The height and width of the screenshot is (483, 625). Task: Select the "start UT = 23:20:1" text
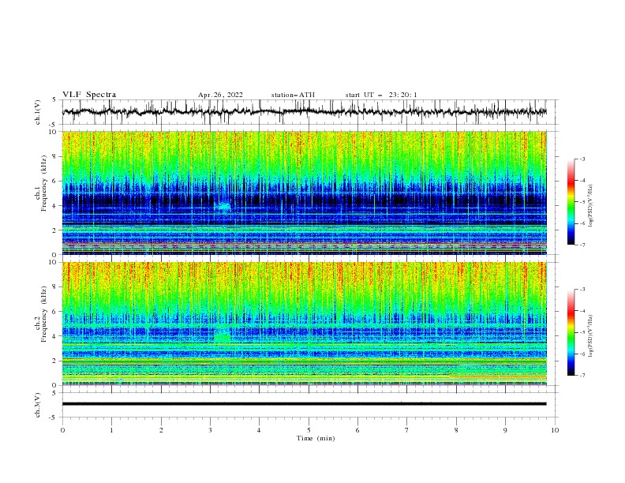[x=381, y=95]
